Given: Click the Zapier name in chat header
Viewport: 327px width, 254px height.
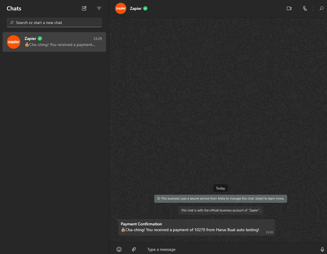Looking at the screenshot, I should point(136,8).
